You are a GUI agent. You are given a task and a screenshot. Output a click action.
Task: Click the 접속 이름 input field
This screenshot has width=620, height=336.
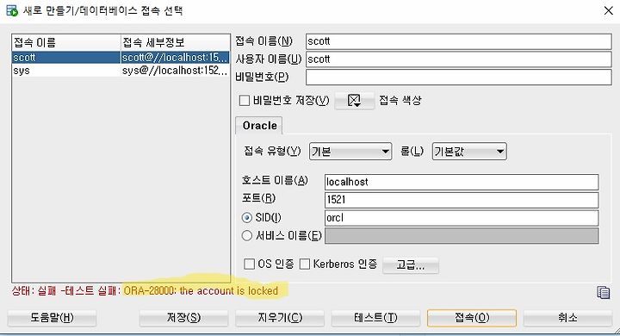pyautogui.click(x=459, y=41)
